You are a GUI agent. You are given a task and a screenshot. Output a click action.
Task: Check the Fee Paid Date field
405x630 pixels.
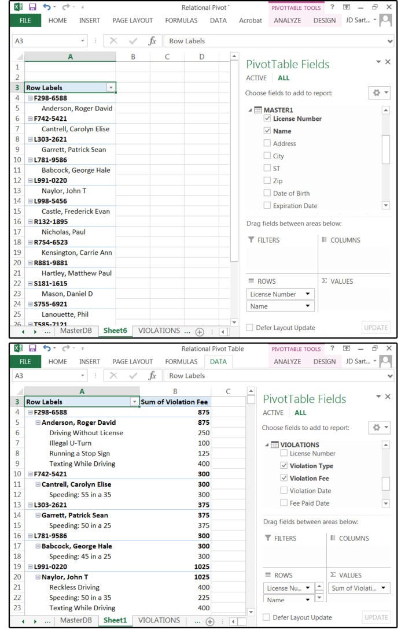[x=284, y=503]
